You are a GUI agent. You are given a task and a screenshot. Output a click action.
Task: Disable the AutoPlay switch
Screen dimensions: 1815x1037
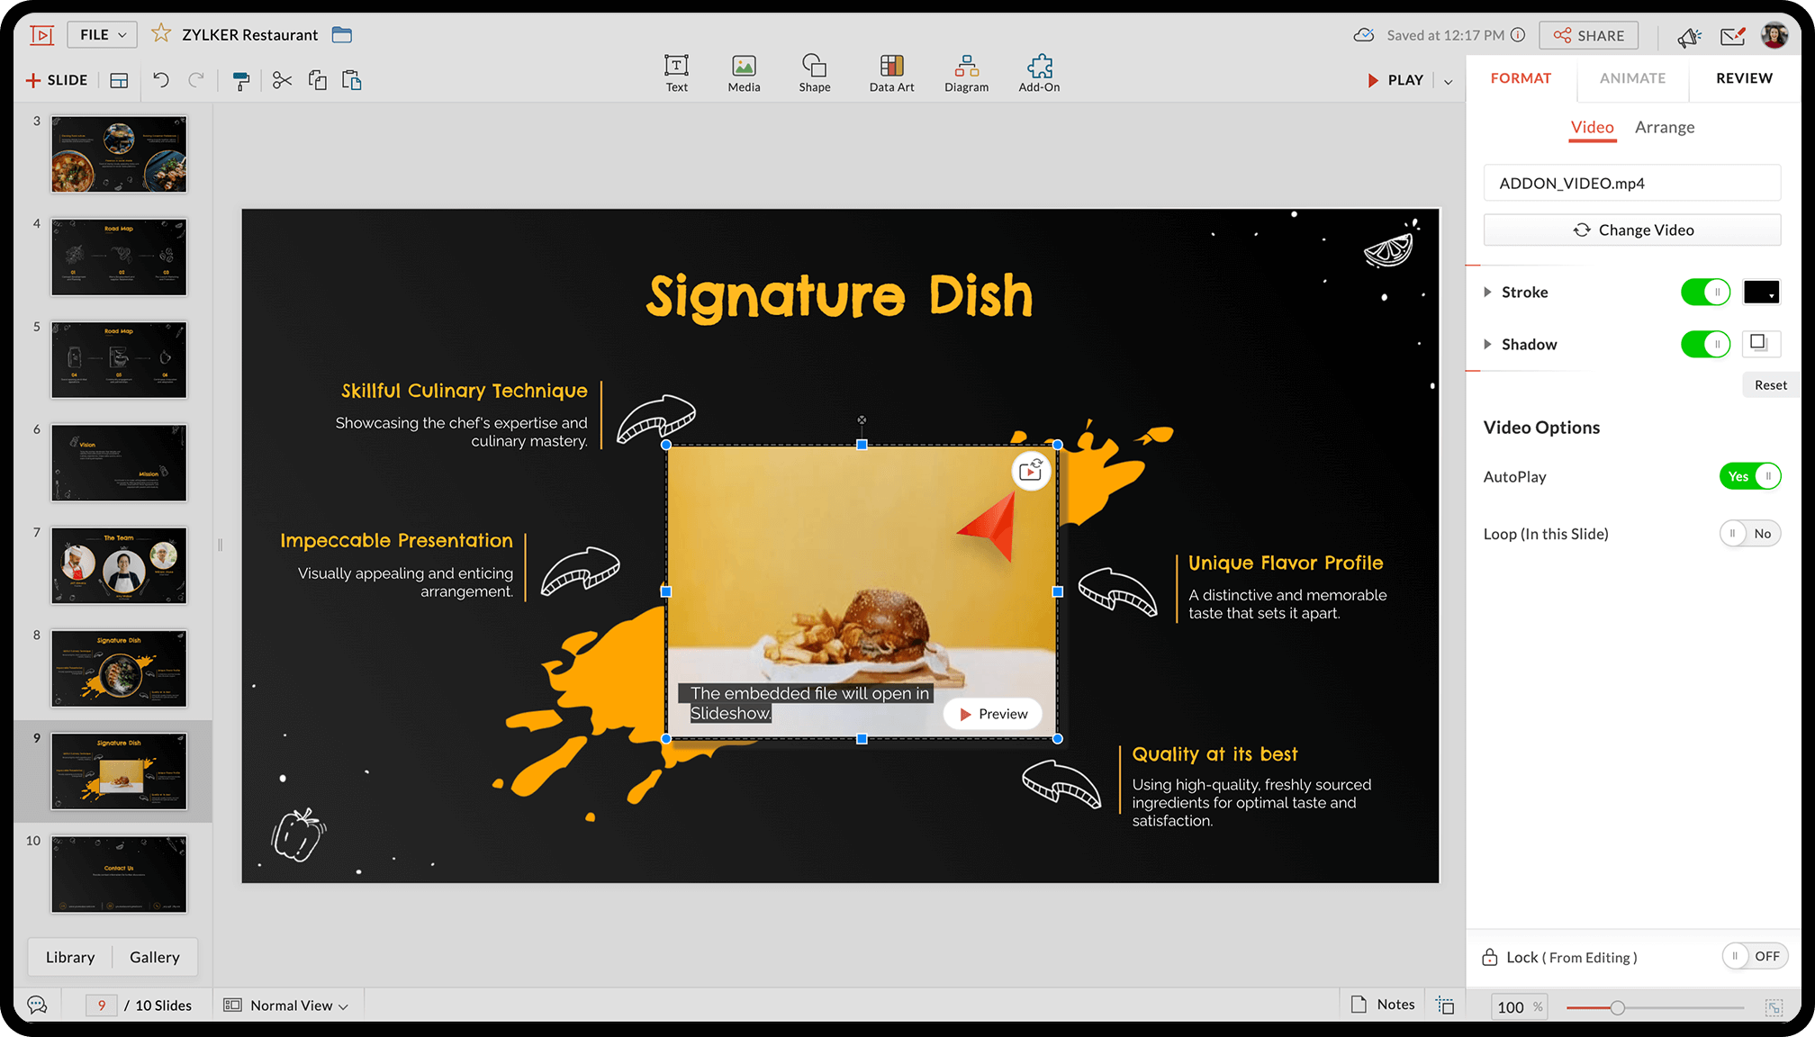click(x=1749, y=477)
